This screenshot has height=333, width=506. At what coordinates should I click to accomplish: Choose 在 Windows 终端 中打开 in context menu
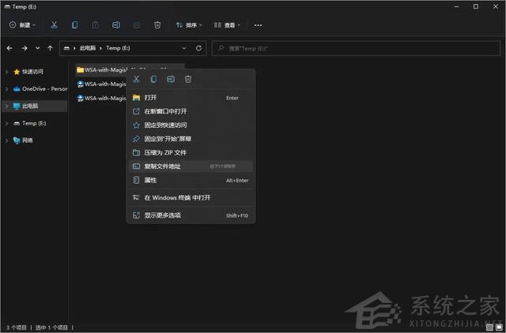tap(191, 198)
